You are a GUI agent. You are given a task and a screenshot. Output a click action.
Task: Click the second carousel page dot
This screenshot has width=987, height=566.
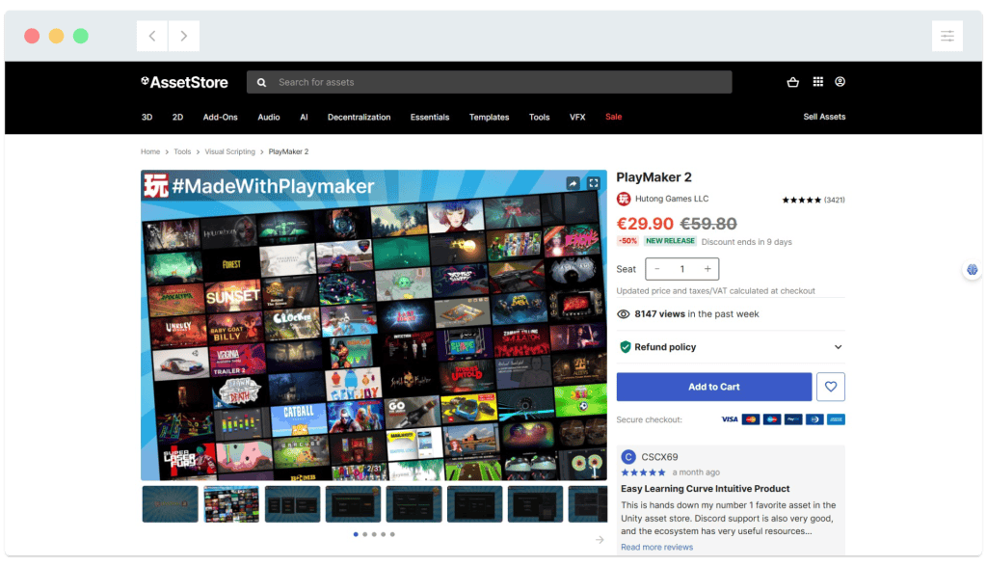tap(365, 534)
